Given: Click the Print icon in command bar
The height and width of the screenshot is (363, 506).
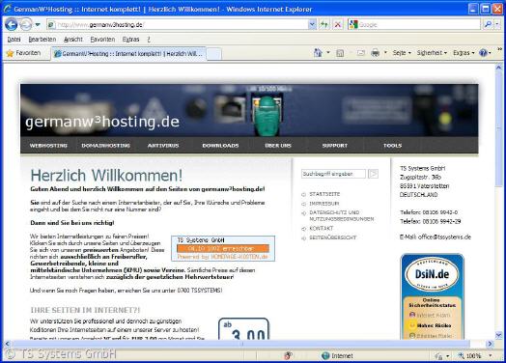Looking at the screenshot, I should coord(375,53).
